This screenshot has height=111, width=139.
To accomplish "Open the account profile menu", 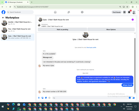I will point(134,12).
